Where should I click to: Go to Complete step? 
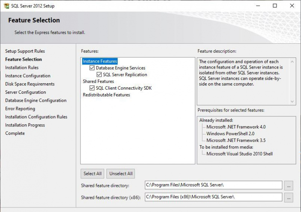(15, 133)
